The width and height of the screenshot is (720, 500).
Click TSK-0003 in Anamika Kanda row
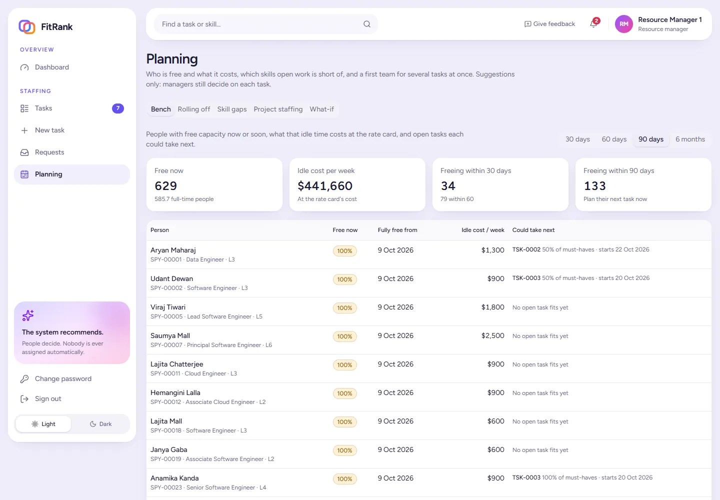click(x=526, y=477)
